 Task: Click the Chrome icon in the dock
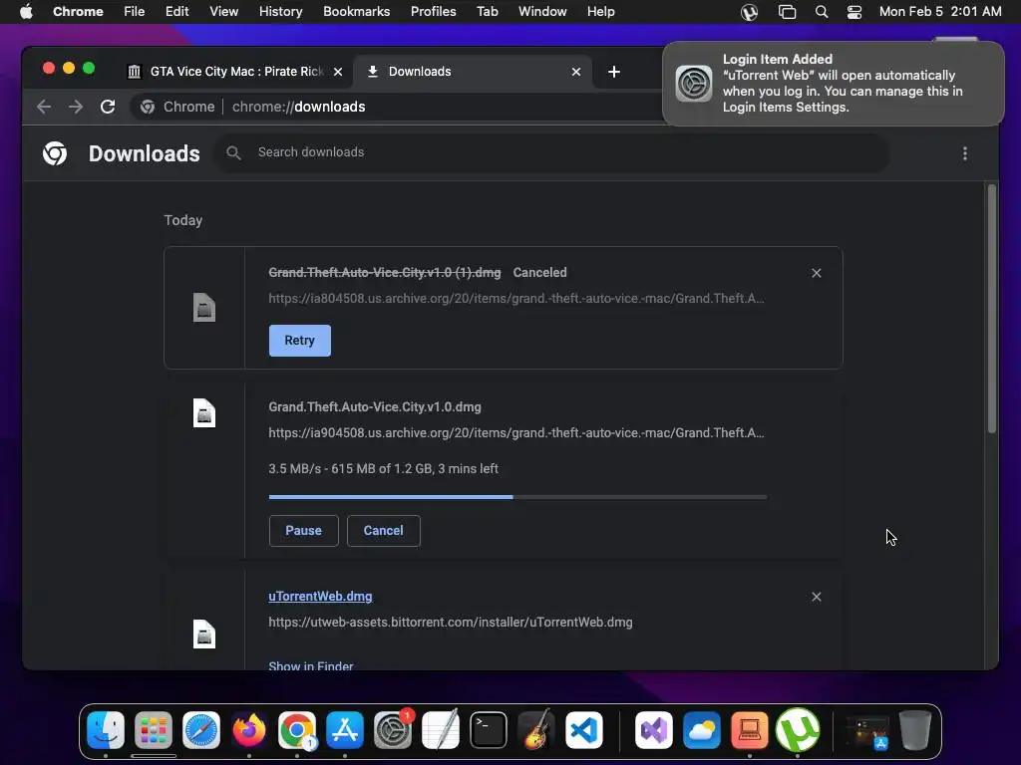point(297,730)
